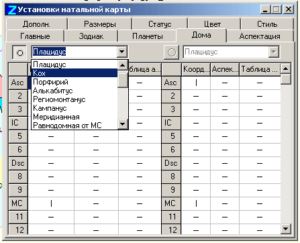Select the left MC row header

18,203
